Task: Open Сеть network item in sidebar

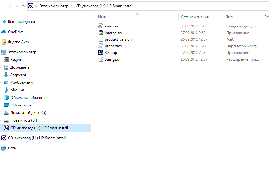Action: point(12,148)
